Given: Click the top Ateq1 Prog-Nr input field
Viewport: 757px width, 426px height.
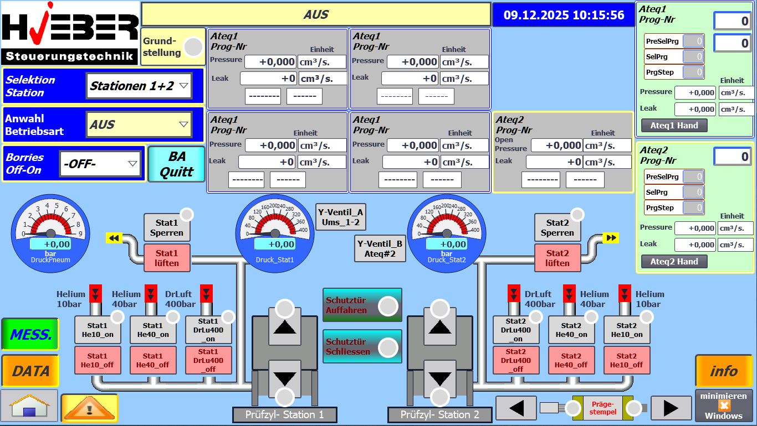Looking at the screenshot, I should click(732, 22).
